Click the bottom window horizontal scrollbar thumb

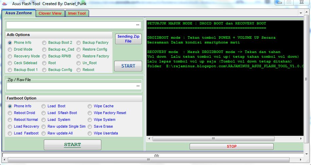point(148,160)
